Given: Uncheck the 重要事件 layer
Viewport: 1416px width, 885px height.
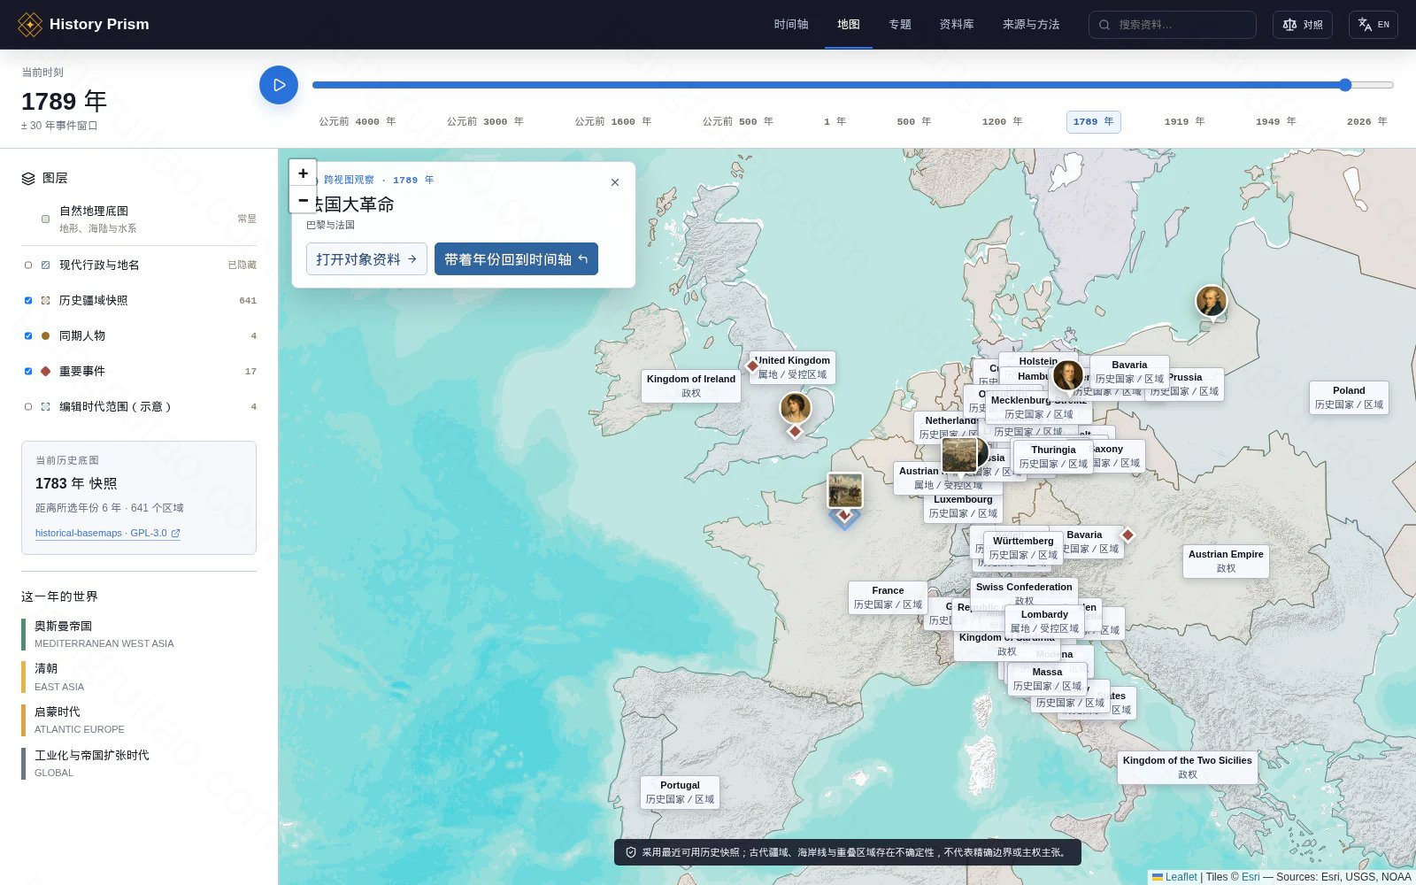Looking at the screenshot, I should point(28,372).
